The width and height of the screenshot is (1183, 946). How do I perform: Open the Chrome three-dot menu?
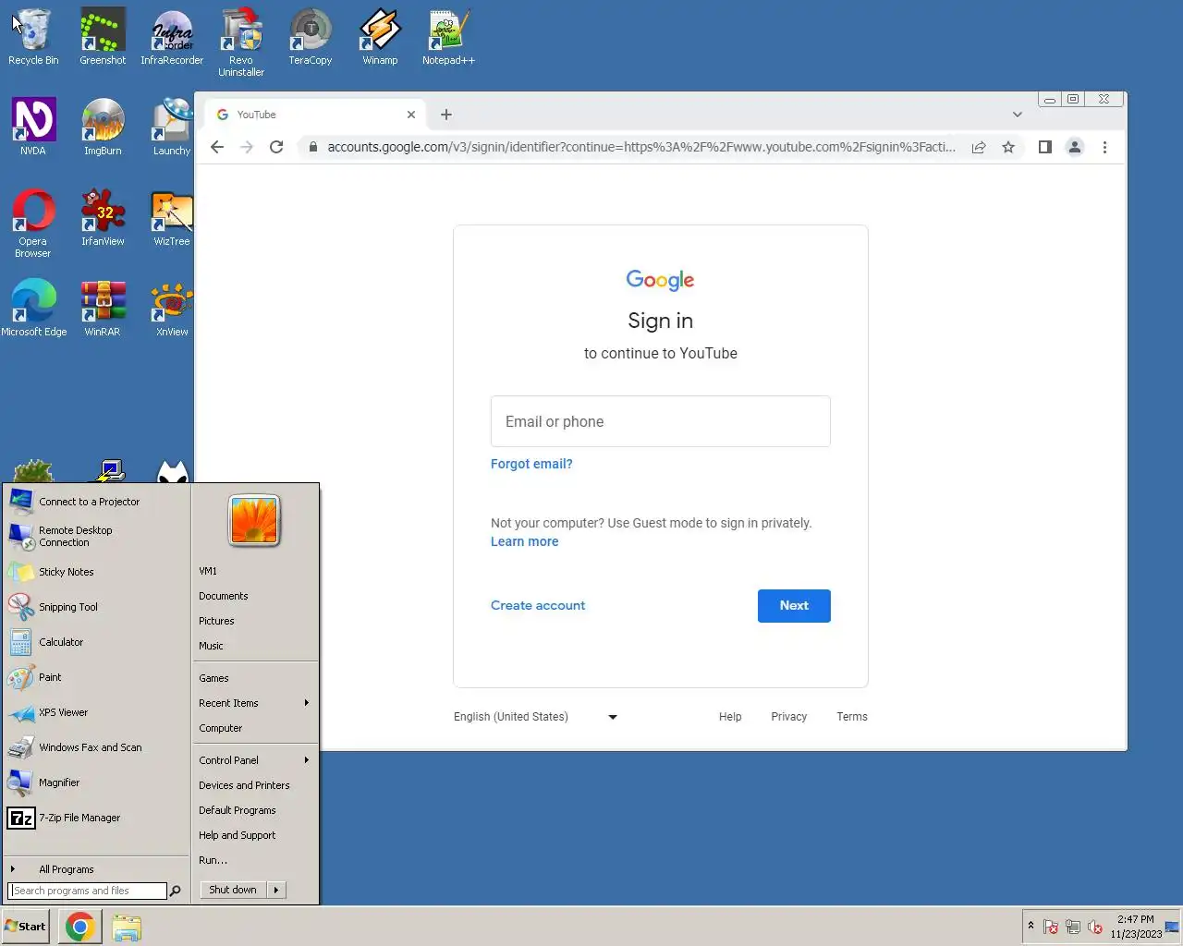[1104, 147]
